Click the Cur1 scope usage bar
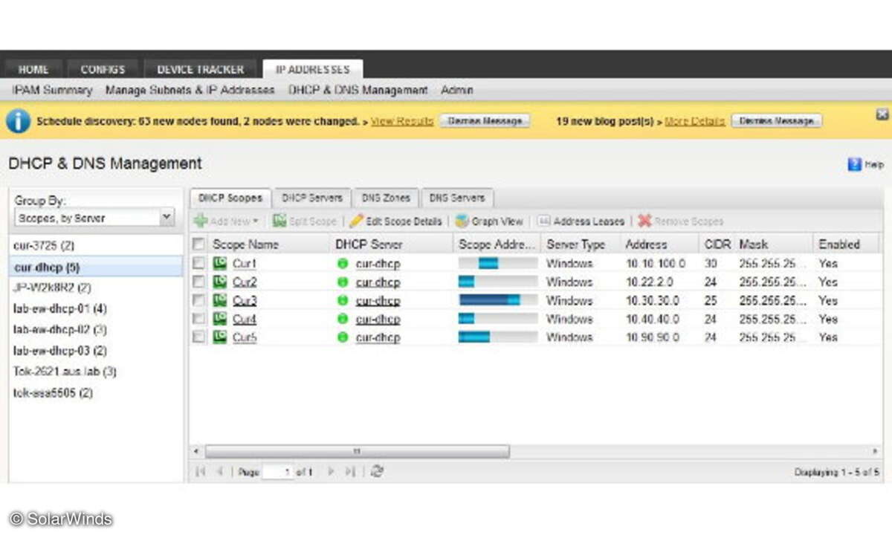This screenshot has height=535, width=892. (498, 264)
